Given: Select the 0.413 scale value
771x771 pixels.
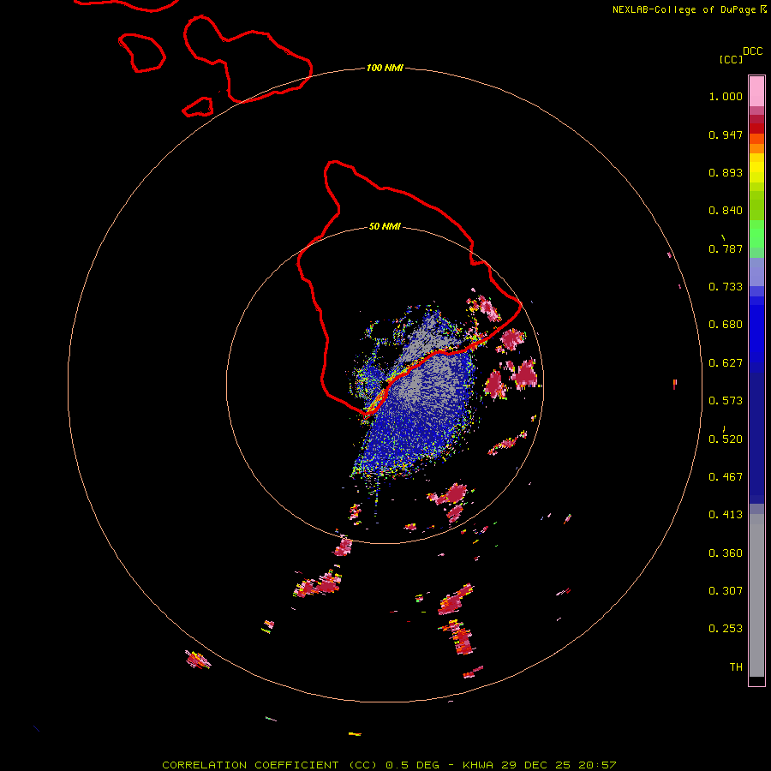Looking at the screenshot, I should 726,515.
